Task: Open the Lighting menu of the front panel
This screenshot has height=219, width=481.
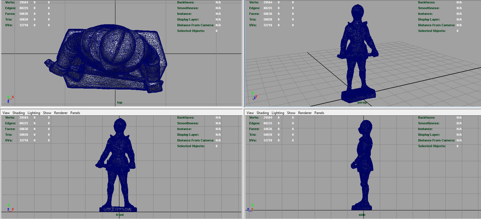Action: tap(34, 113)
